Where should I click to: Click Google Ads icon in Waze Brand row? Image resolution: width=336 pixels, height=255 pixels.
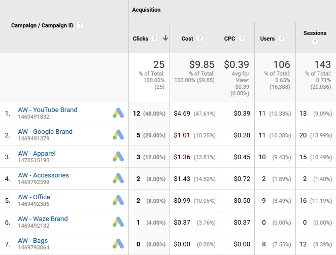click(118, 222)
